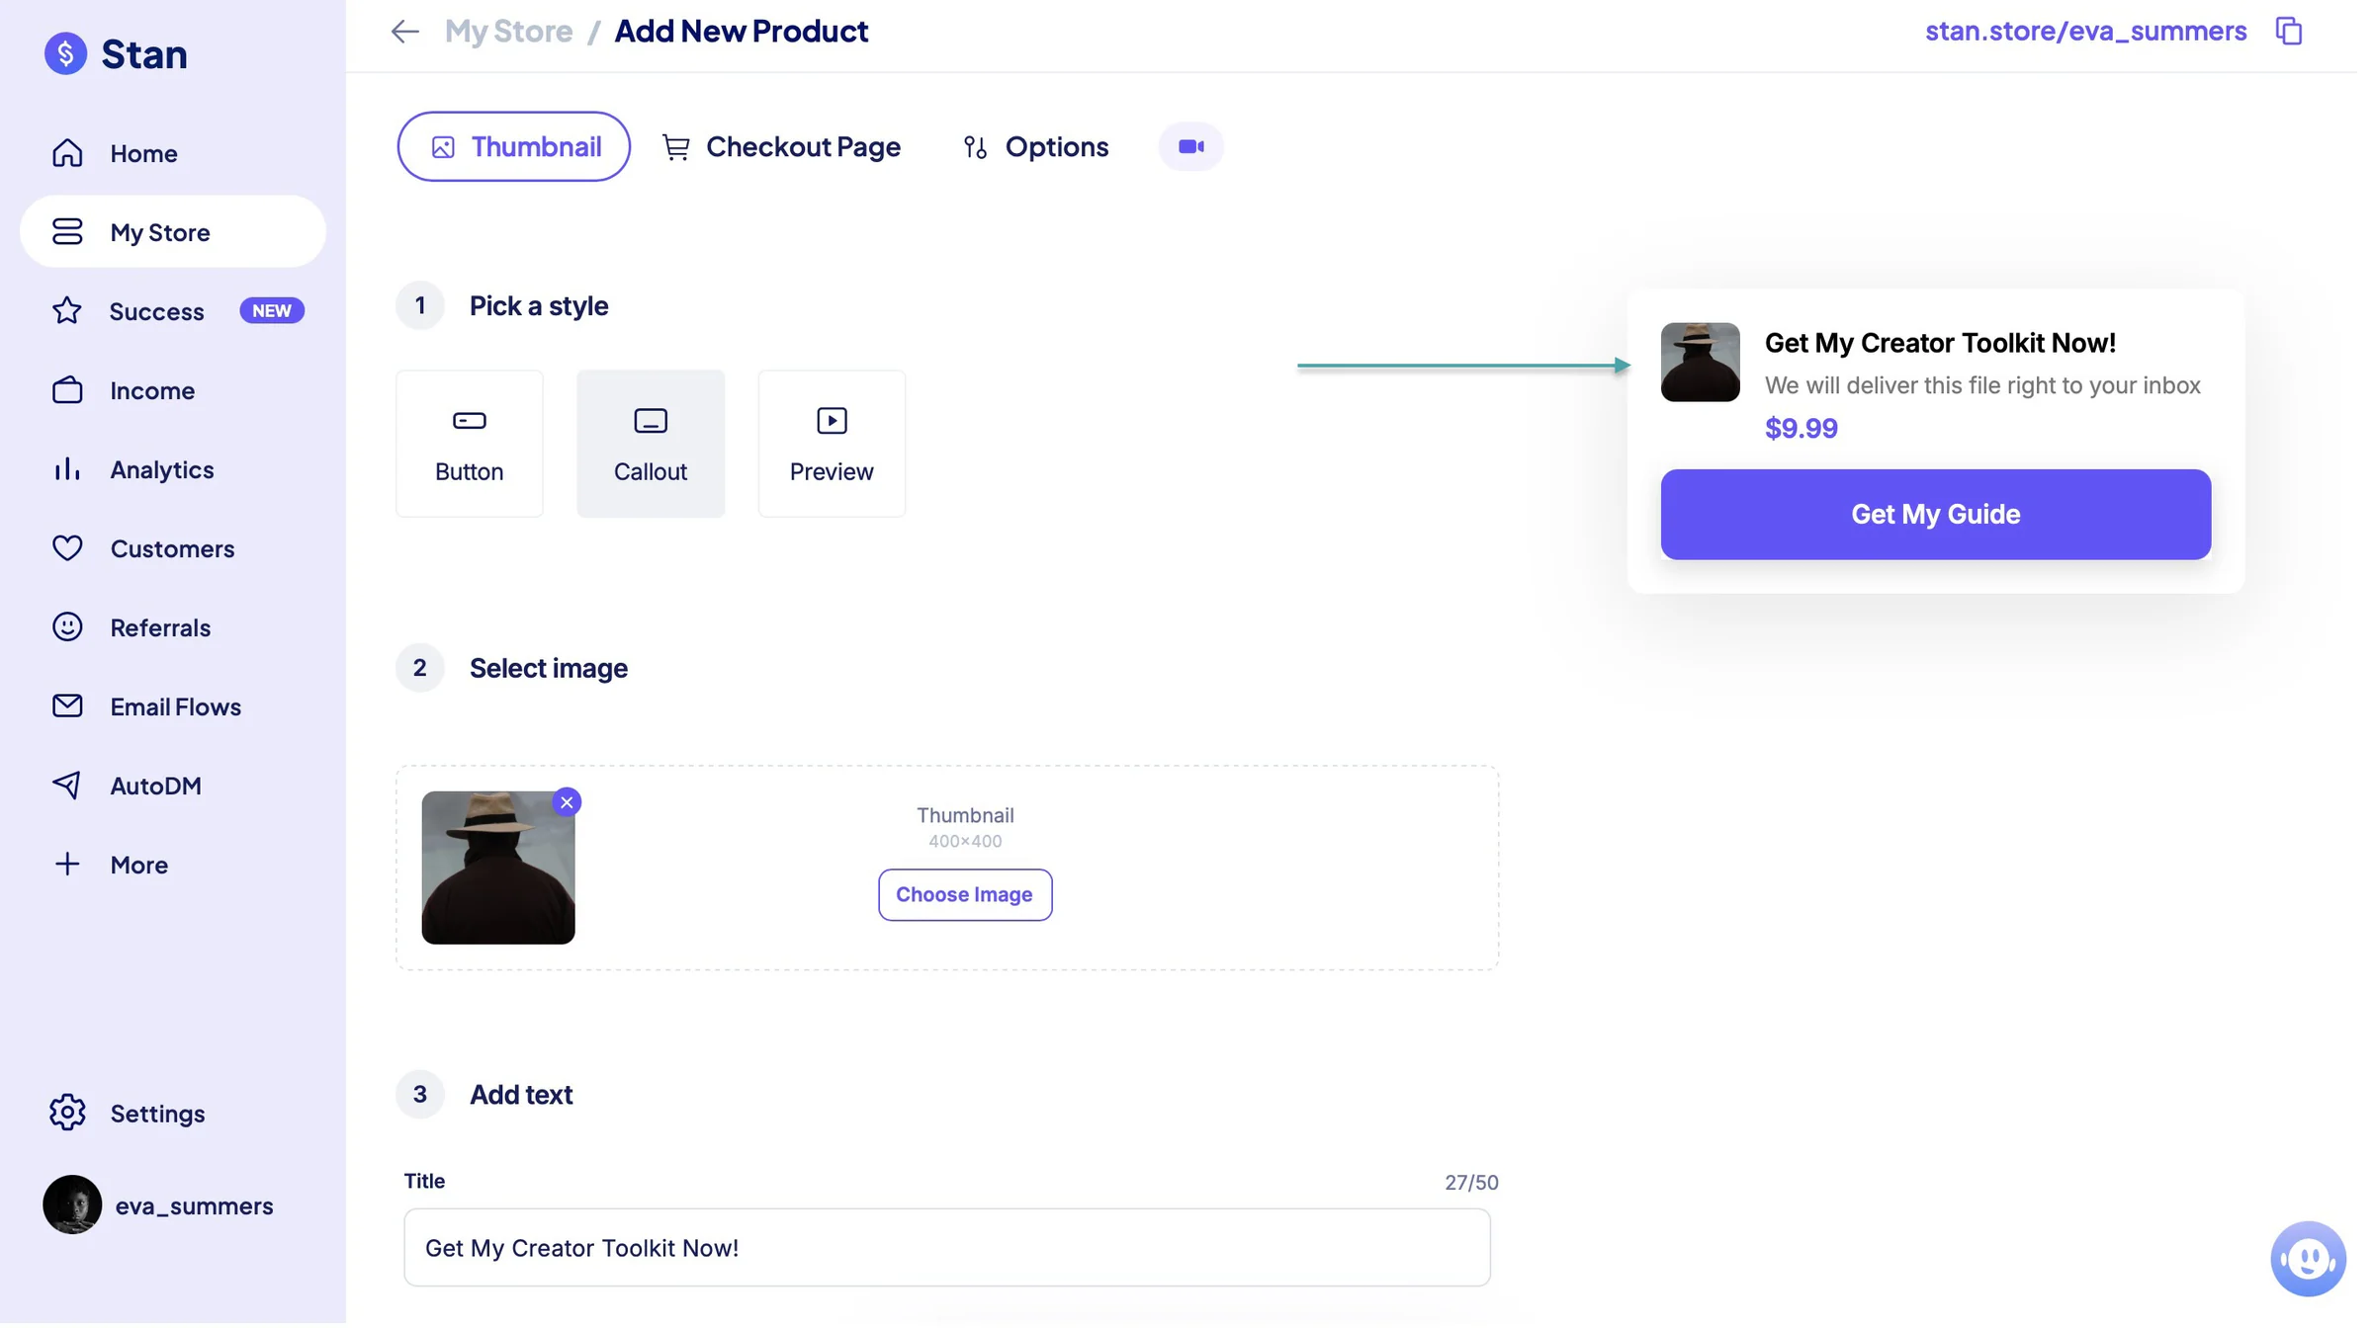Click preview card product thumbnail
This screenshot has width=2373, height=1328.
coord(1700,362)
